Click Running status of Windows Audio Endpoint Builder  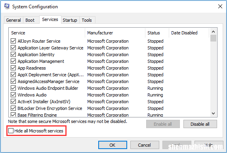click(x=155, y=88)
